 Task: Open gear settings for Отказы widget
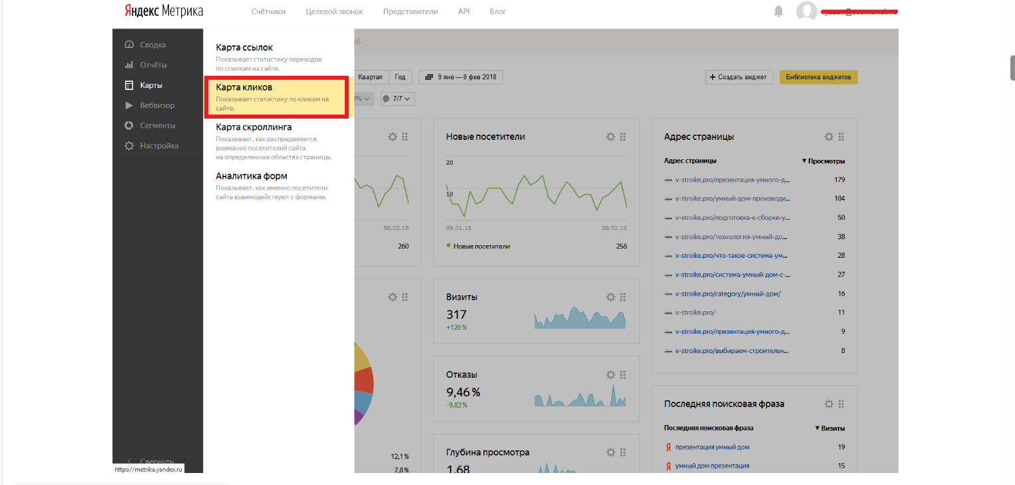tap(610, 375)
